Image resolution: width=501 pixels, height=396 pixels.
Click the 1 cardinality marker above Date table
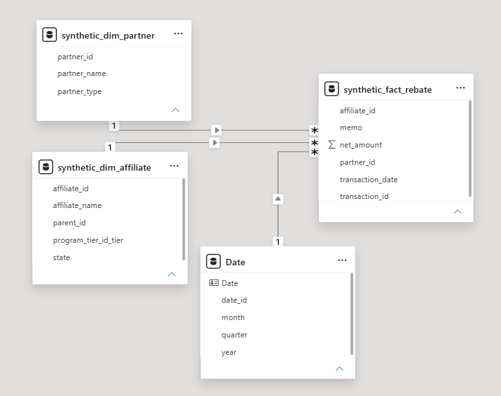click(x=278, y=241)
